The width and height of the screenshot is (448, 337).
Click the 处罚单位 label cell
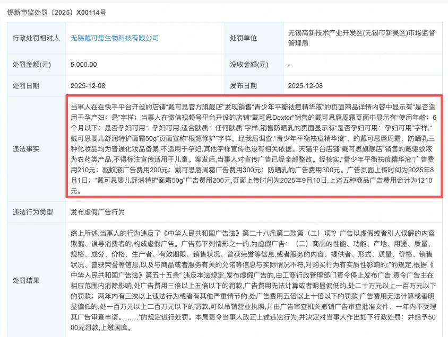point(243,38)
